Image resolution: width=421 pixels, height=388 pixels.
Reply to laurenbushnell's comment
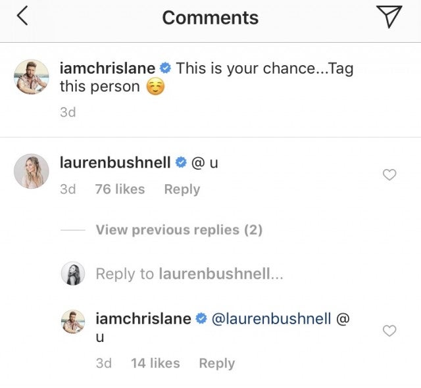coord(182,189)
